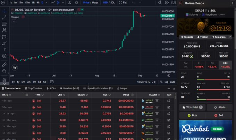Toggle the percent scale option
Image resolution: width=236 pixels, height=140 pixels.
(161, 82)
